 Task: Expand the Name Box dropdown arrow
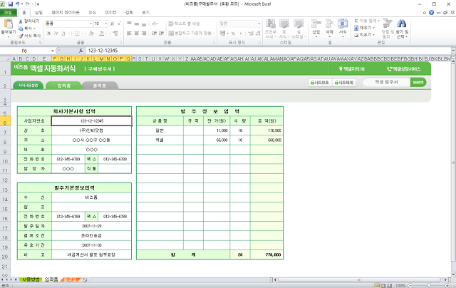(x=53, y=51)
